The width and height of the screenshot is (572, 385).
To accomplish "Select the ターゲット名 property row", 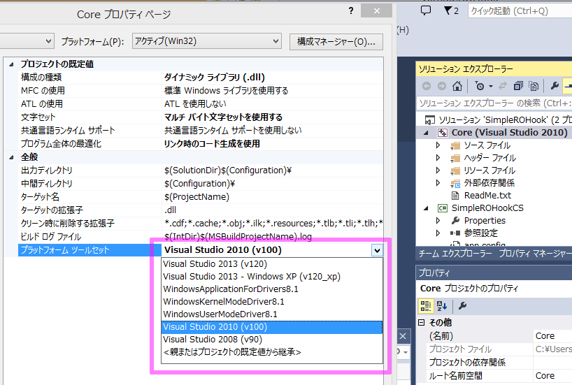I will tap(201, 197).
